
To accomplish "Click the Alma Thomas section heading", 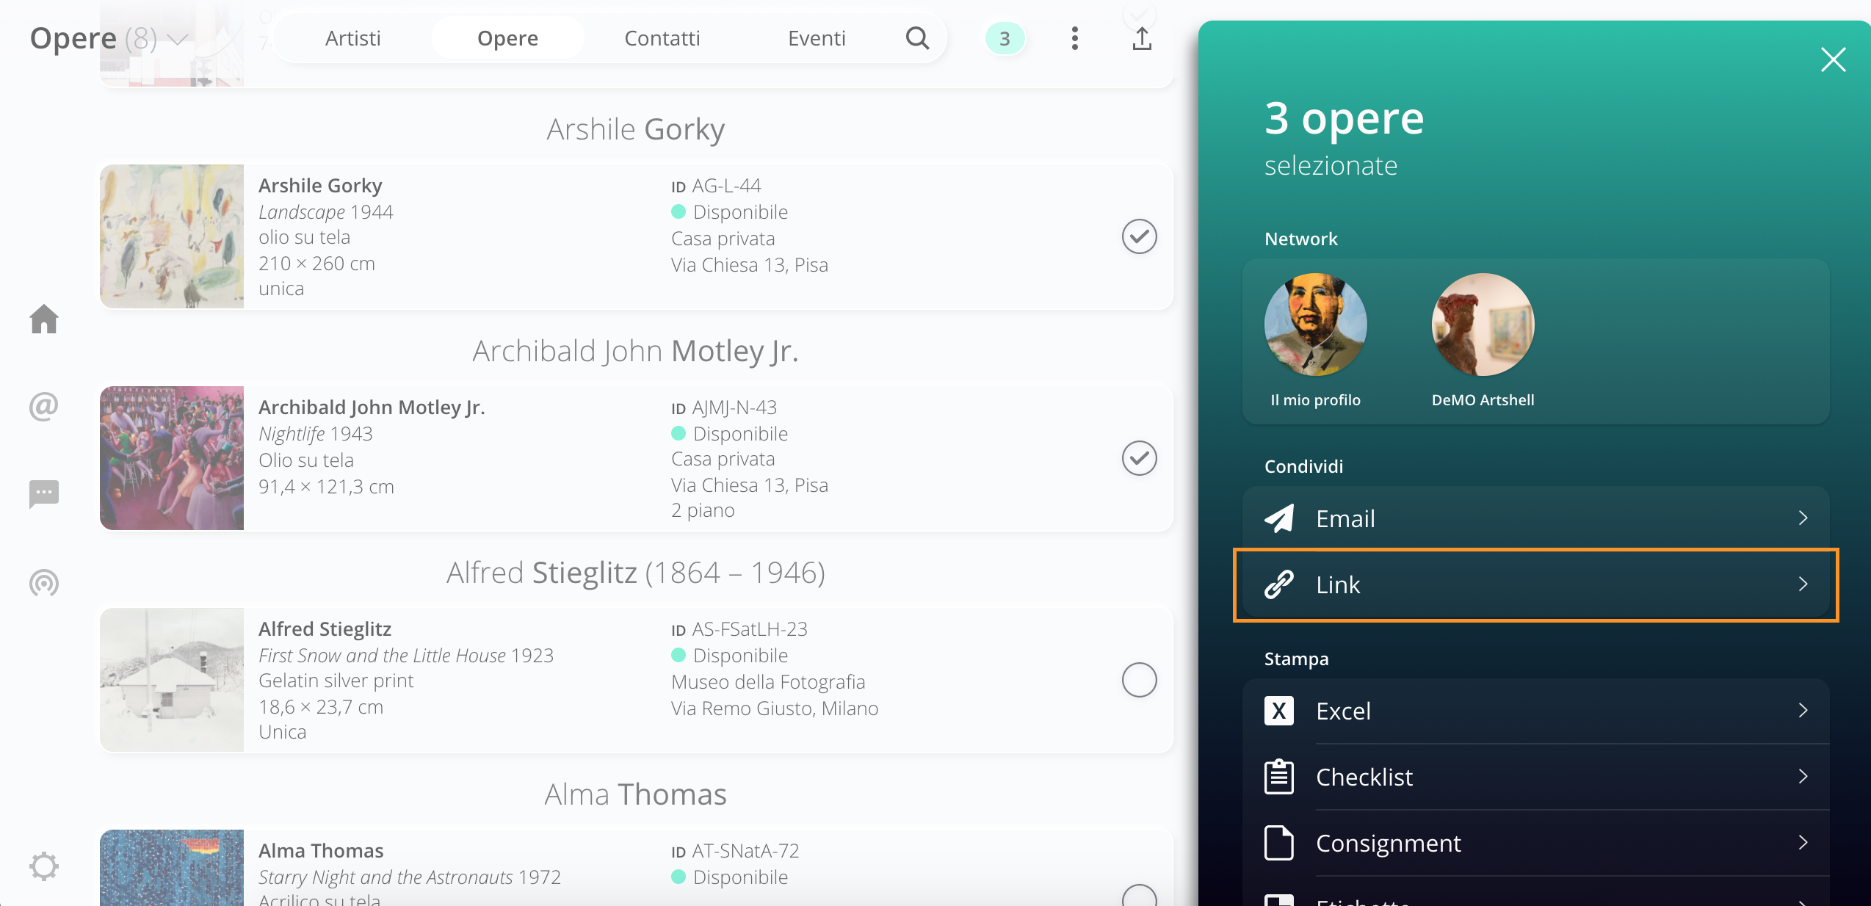I will click(x=636, y=794).
